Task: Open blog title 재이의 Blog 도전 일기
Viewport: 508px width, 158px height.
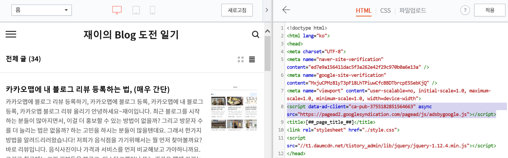Action: point(131,35)
